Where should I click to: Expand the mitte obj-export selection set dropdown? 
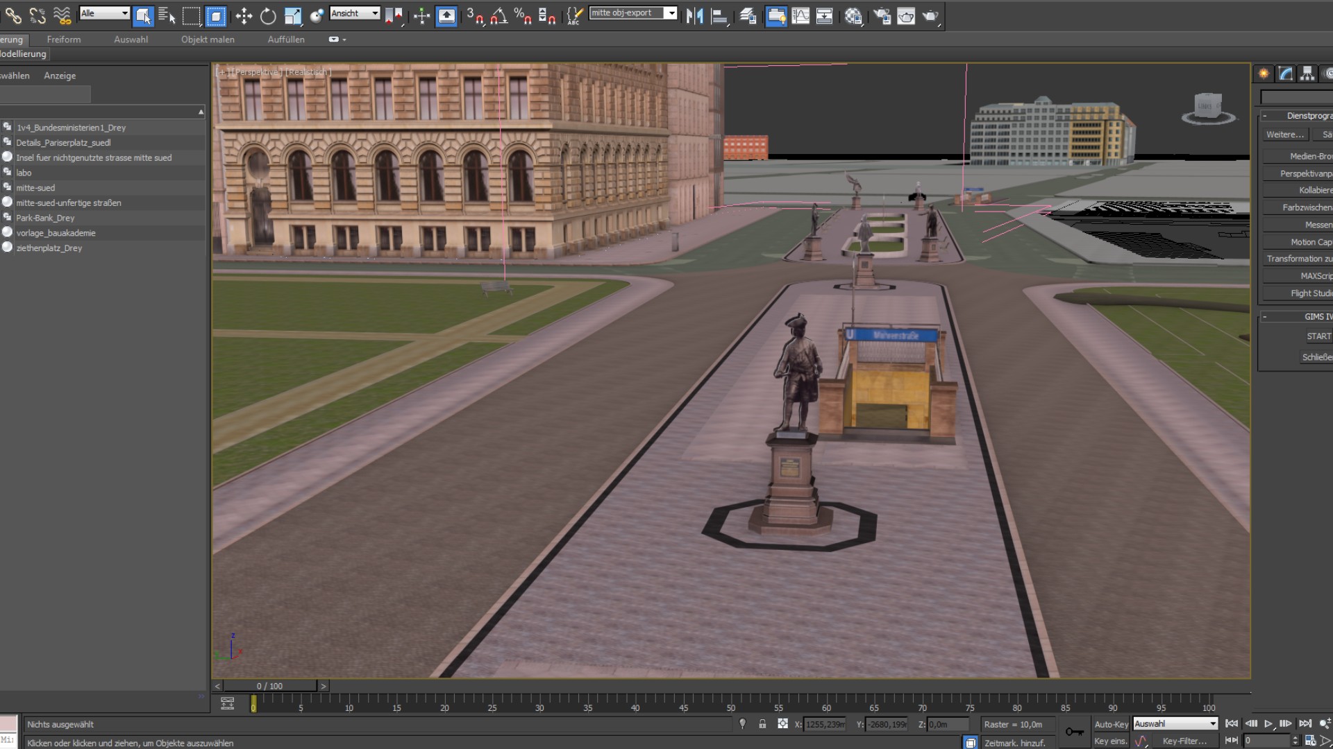(671, 13)
